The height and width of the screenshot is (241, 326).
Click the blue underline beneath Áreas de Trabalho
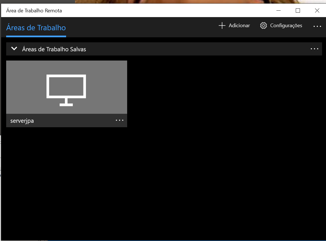pos(36,36)
